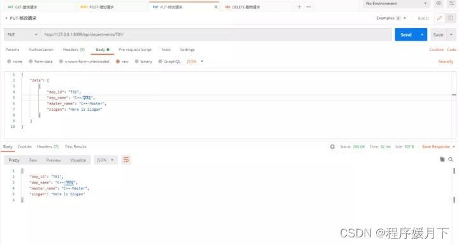
Task: Select the form-data body type
Action: (41, 61)
